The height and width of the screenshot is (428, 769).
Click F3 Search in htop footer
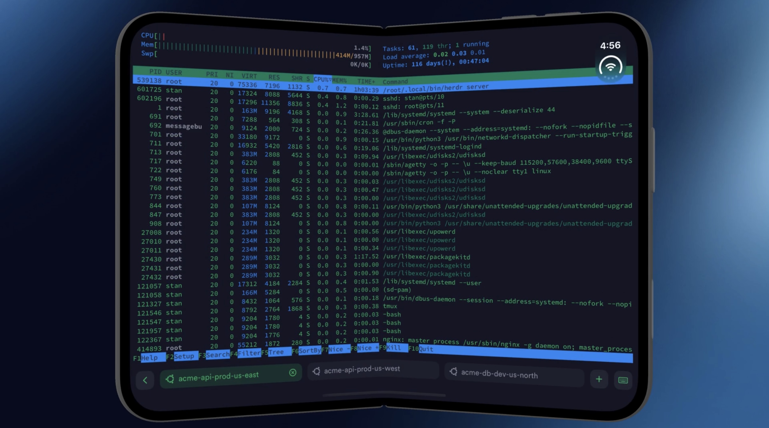[x=214, y=355]
